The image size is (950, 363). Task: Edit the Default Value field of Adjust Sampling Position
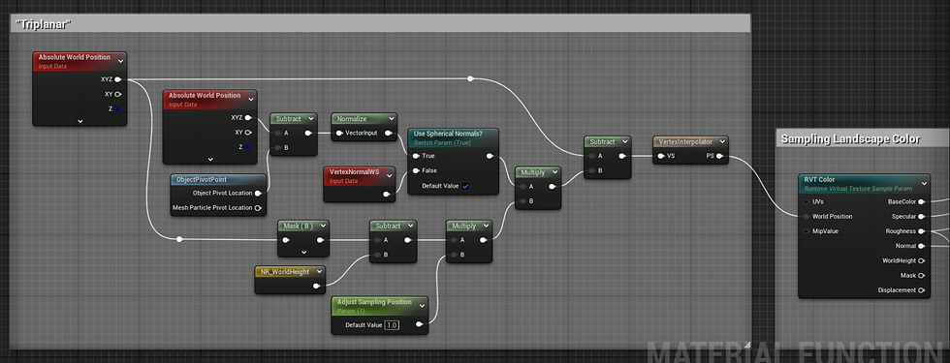coord(392,325)
